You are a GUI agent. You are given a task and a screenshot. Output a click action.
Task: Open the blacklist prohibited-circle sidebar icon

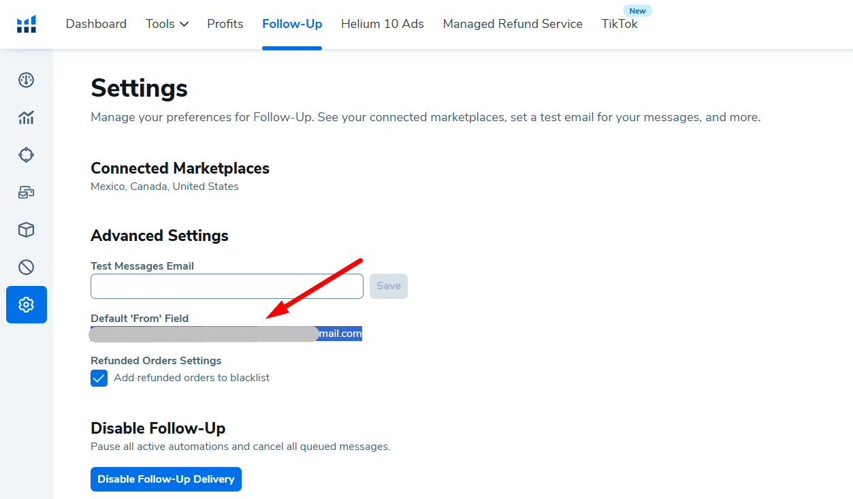coord(27,267)
